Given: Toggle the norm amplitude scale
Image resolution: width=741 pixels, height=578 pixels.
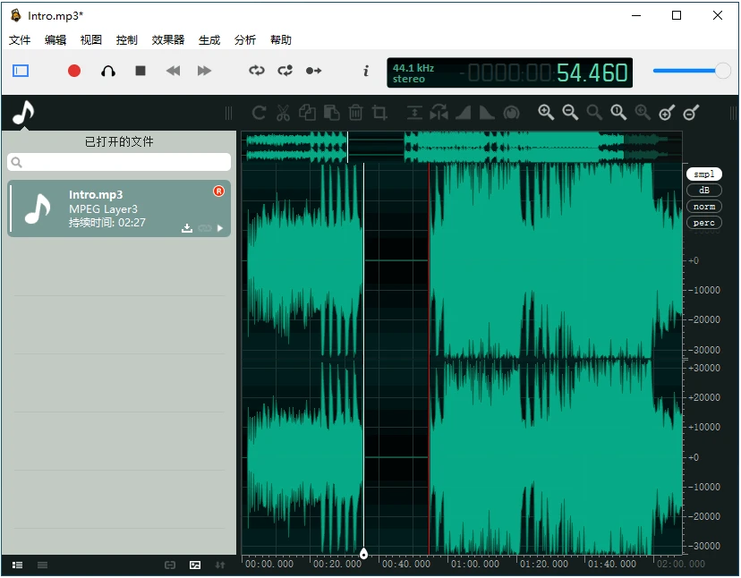Looking at the screenshot, I should pyautogui.click(x=703, y=206).
